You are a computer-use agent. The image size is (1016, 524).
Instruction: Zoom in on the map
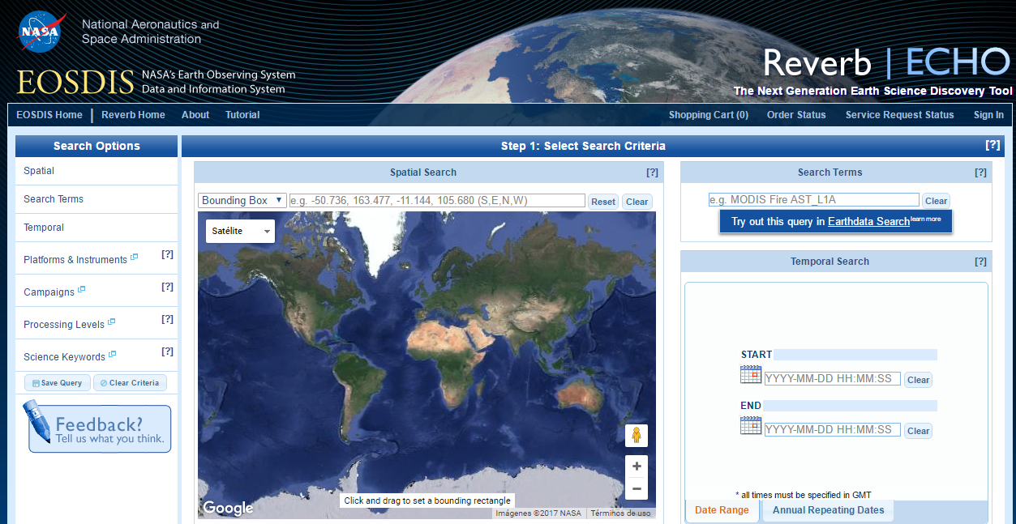(637, 466)
